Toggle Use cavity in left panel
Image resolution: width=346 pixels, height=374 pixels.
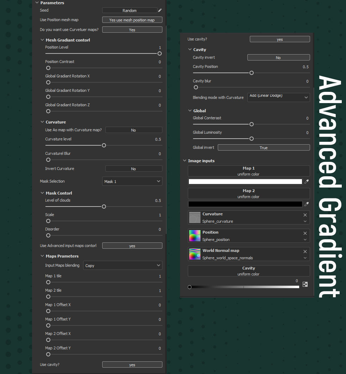132,365
